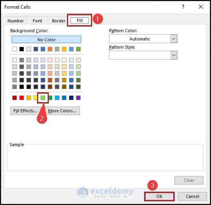
Task: Choose burnt orange shade in fourth tint row
Action: pyautogui.click(x=50, y=80)
